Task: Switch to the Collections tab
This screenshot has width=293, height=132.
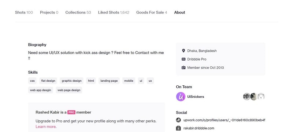Action: [x=78, y=12]
